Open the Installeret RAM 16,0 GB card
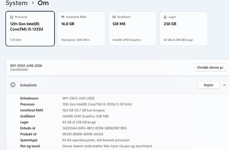 click(81, 29)
